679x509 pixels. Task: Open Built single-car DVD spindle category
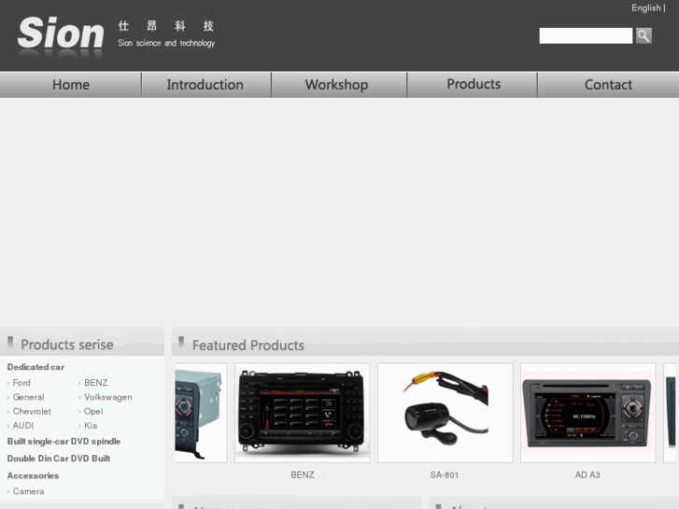click(x=64, y=442)
